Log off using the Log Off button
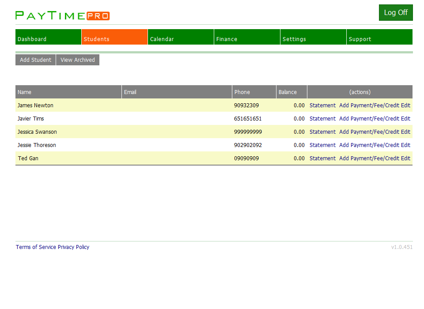This screenshot has width=424, height=309. (x=396, y=12)
